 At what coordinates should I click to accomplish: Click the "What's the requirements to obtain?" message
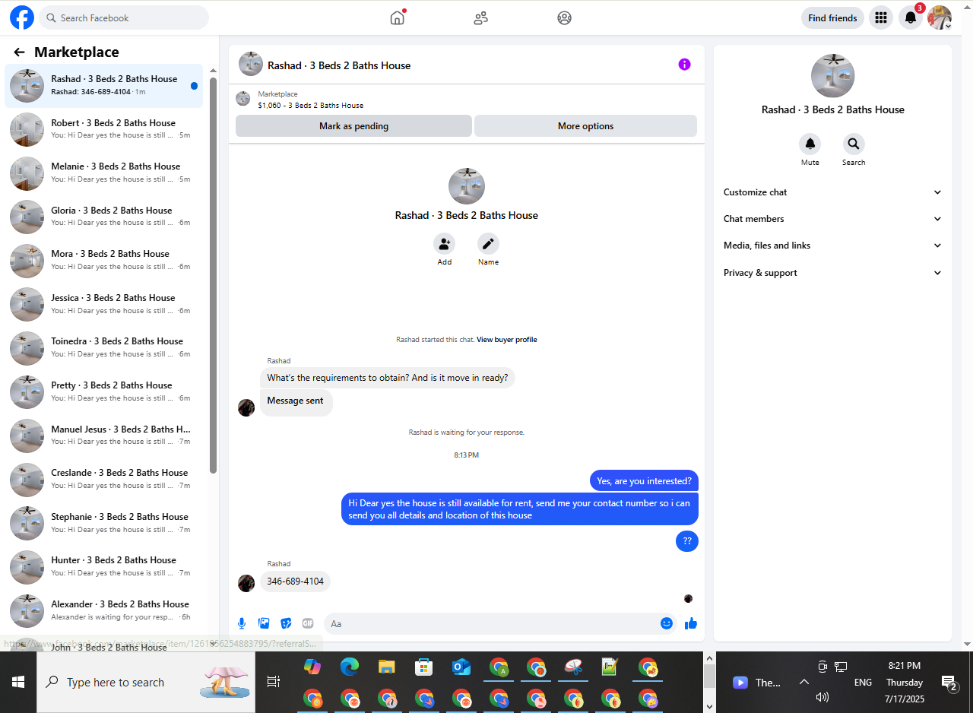tap(388, 378)
